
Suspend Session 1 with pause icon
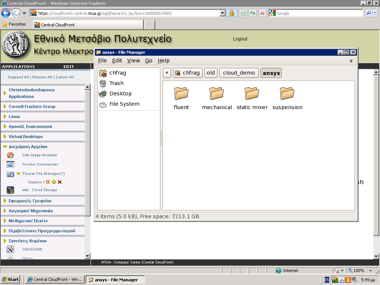click(x=48, y=182)
